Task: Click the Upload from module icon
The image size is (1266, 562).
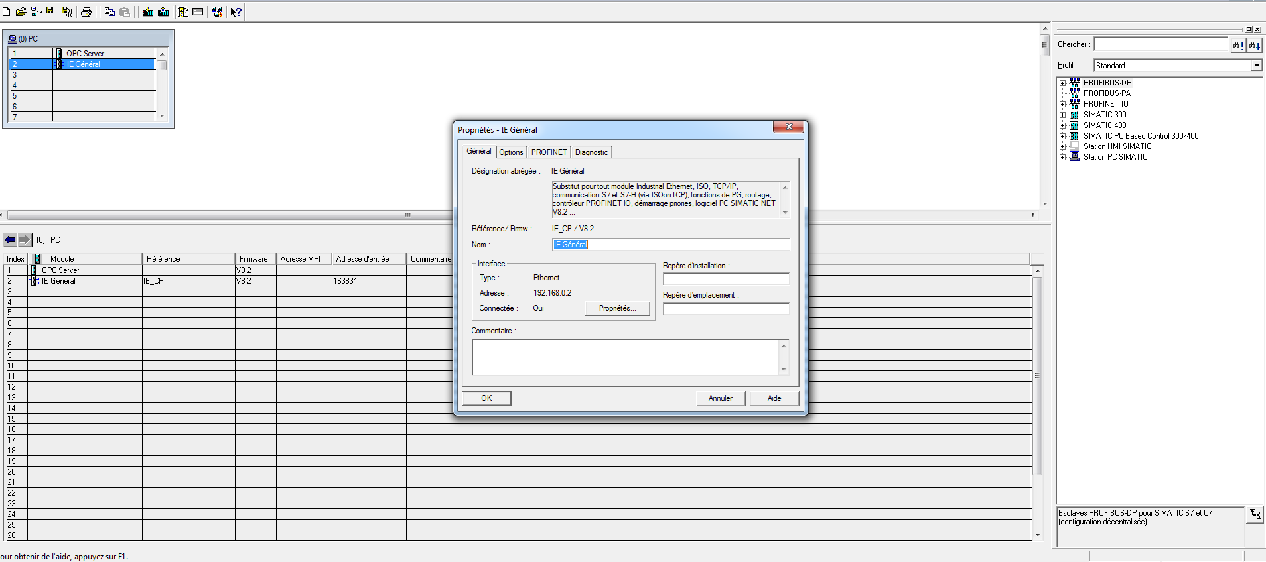Action: coord(163,12)
